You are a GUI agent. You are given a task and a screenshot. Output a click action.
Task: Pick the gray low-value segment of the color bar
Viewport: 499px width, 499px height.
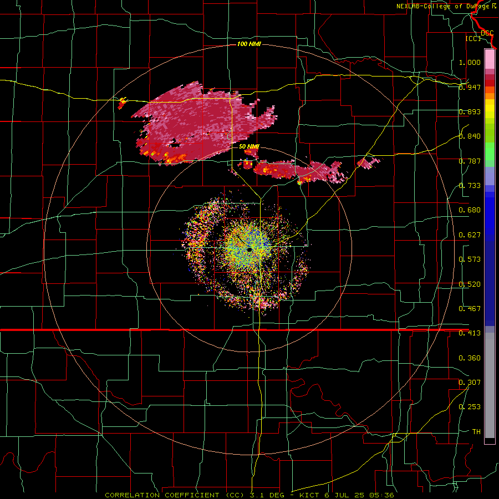point(490,385)
